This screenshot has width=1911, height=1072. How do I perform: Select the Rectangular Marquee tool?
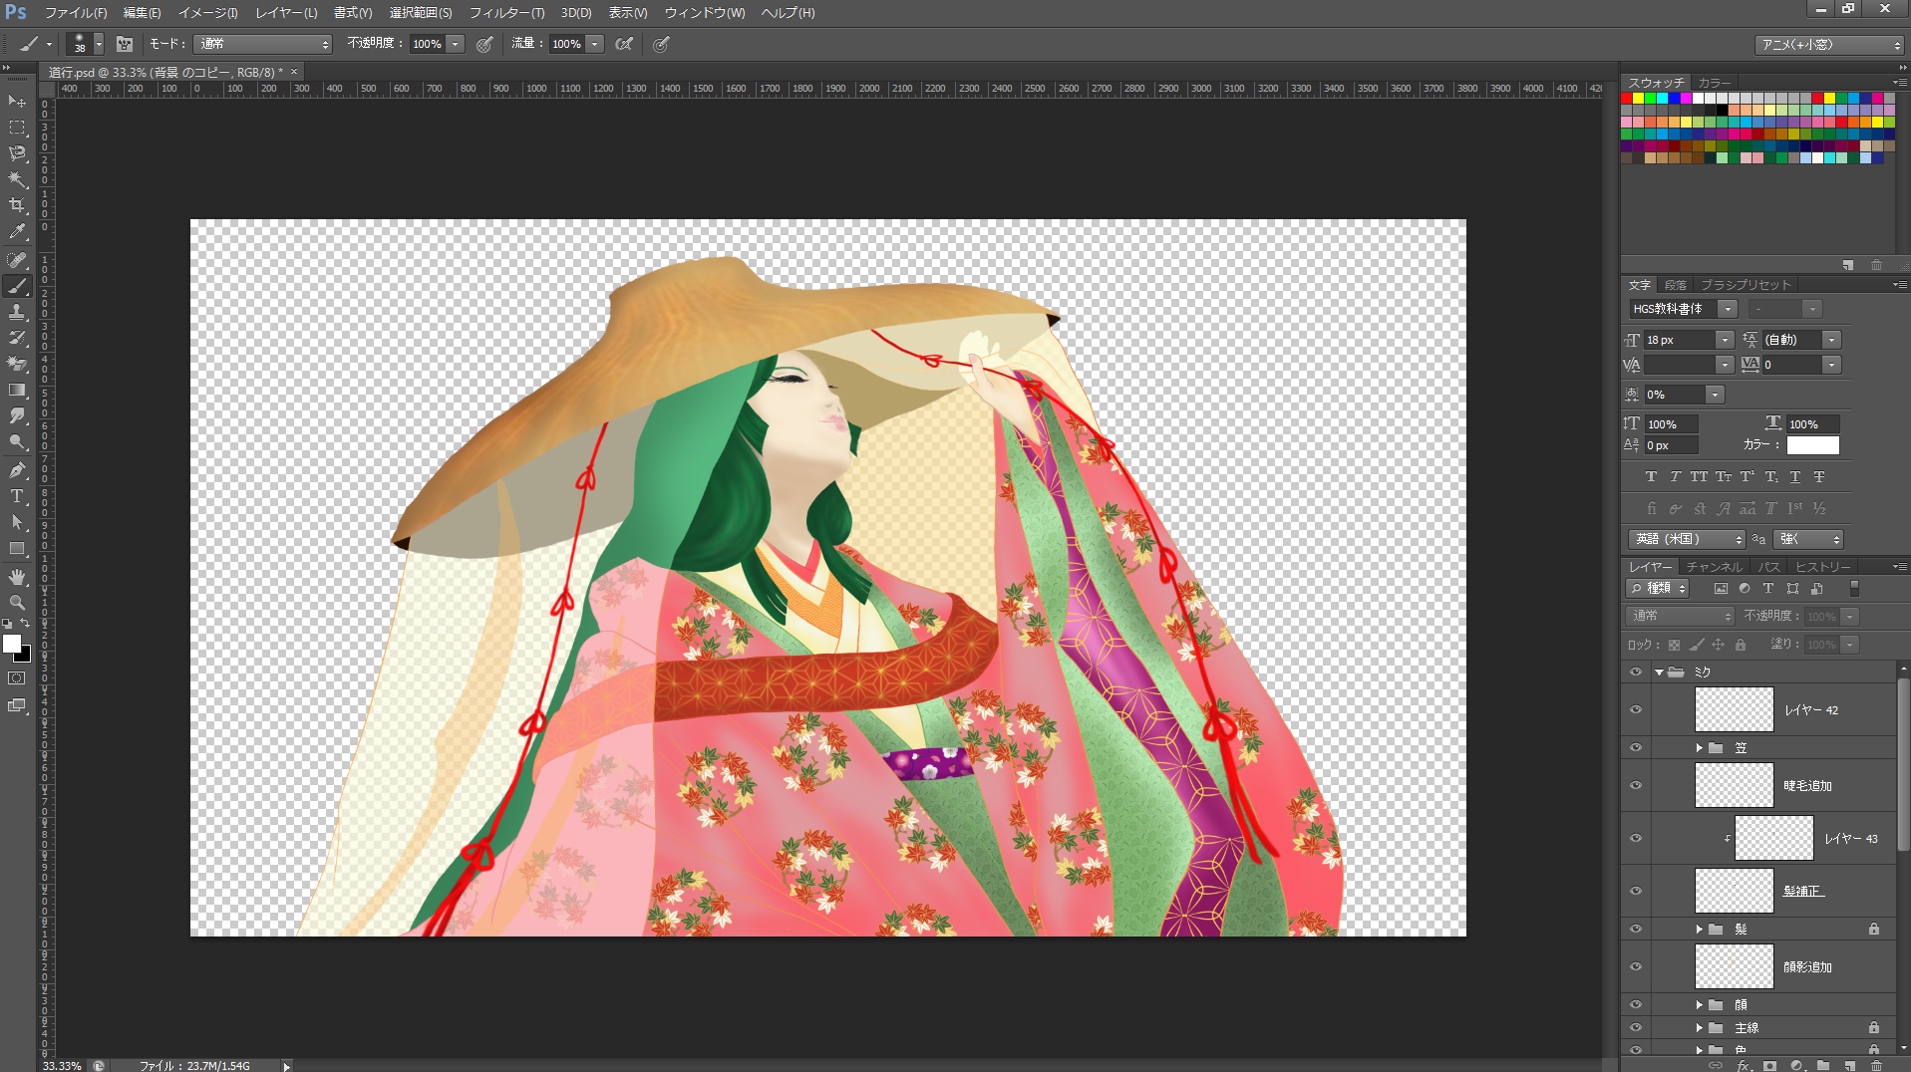tap(17, 128)
